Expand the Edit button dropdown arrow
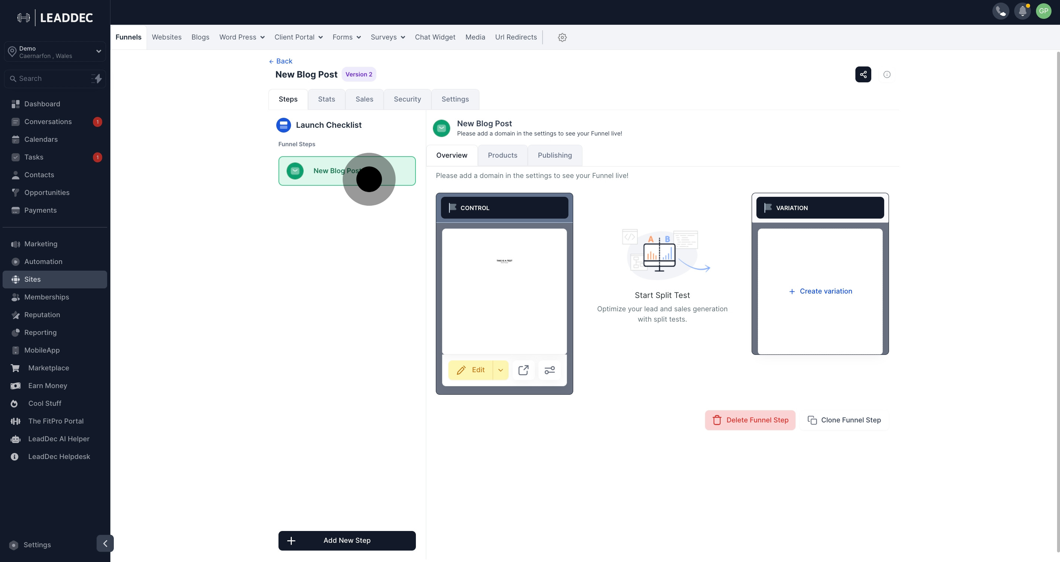 click(x=500, y=370)
